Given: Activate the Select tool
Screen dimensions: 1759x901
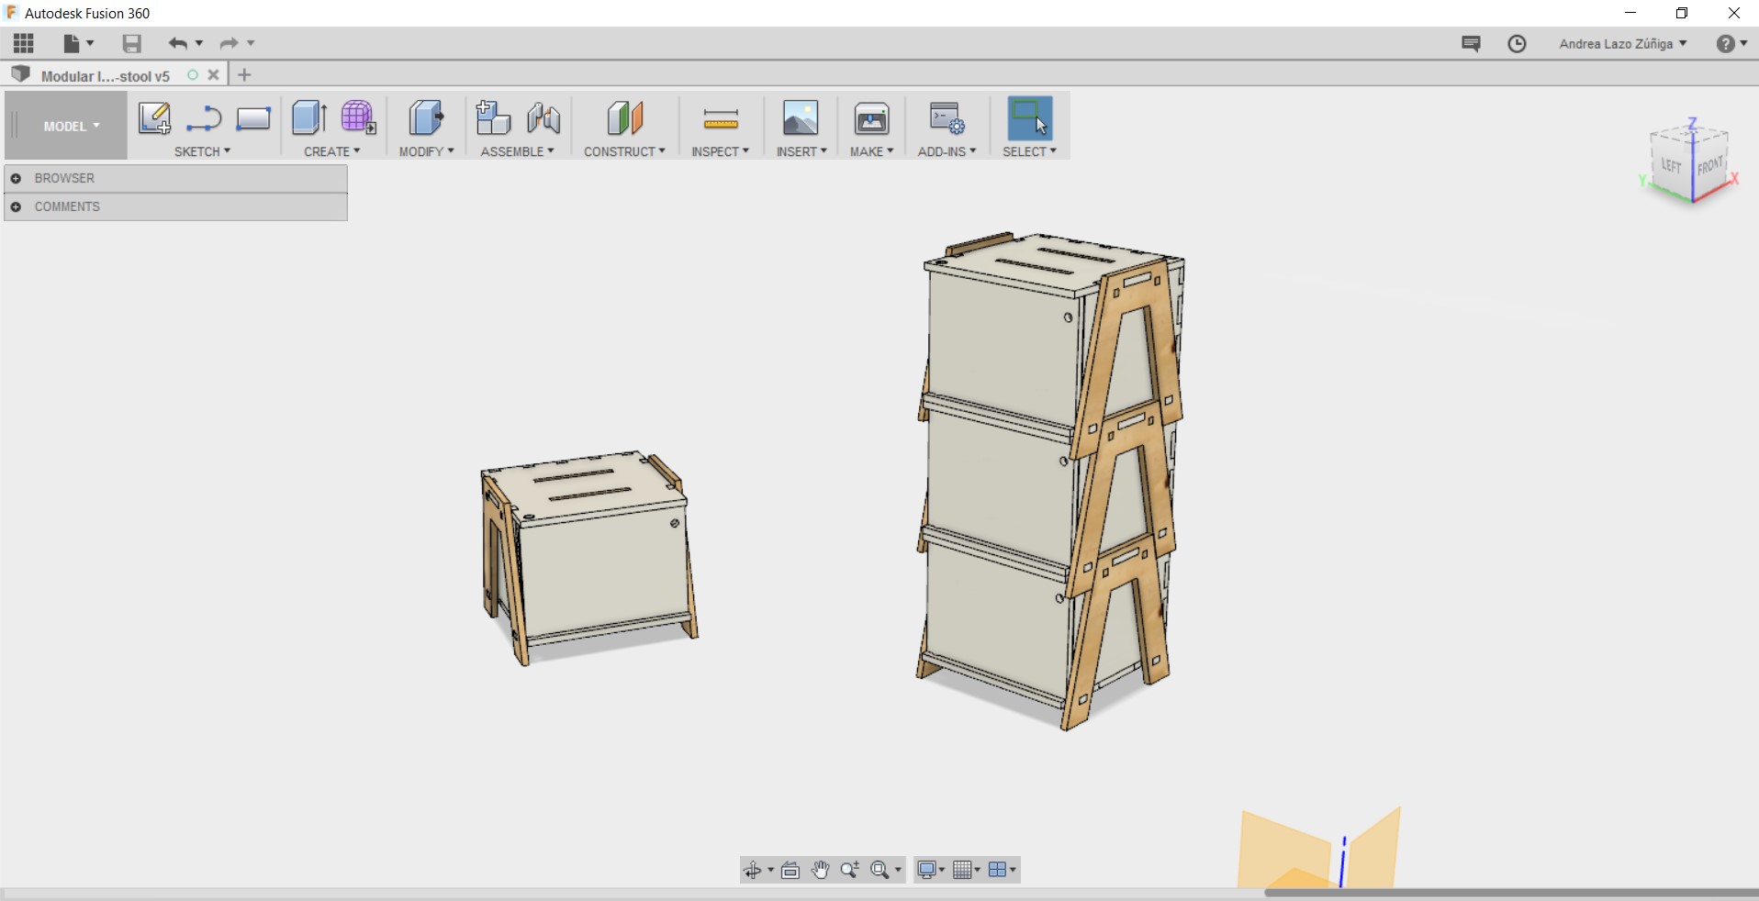Looking at the screenshot, I should pos(1030,118).
